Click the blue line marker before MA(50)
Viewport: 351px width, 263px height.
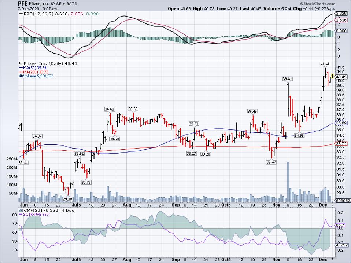point(21,68)
